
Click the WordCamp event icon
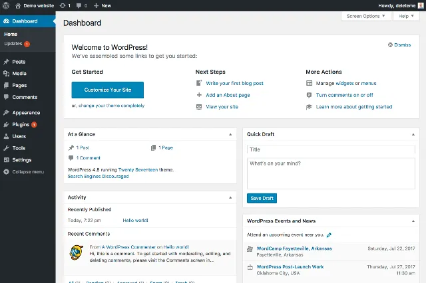coord(250,249)
